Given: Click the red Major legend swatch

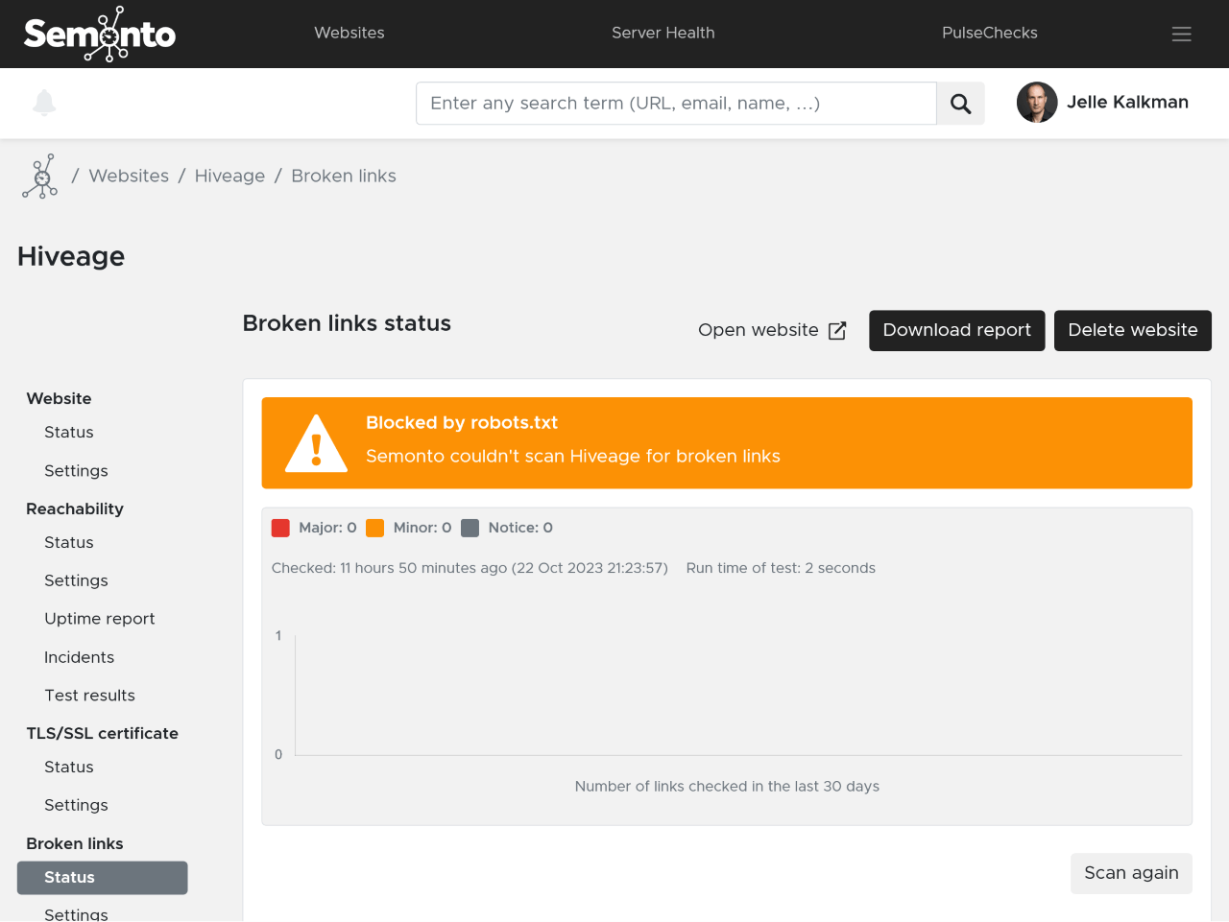Looking at the screenshot, I should click(280, 528).
